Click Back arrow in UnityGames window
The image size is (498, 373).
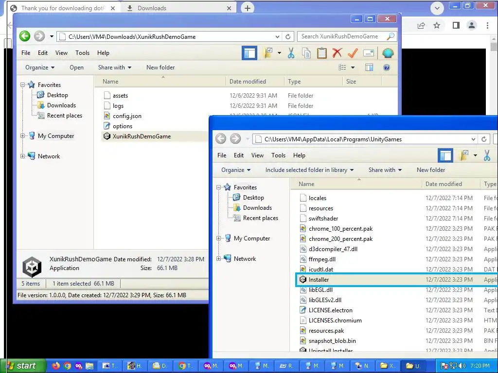(221, 138)
